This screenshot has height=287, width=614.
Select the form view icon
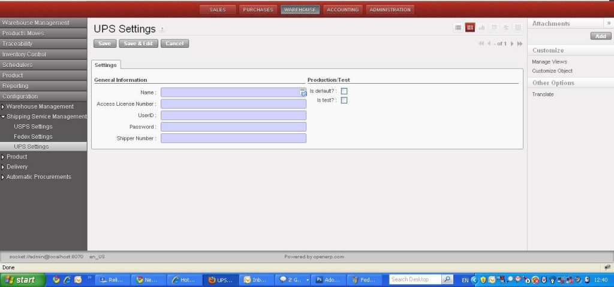click(470, 28)
